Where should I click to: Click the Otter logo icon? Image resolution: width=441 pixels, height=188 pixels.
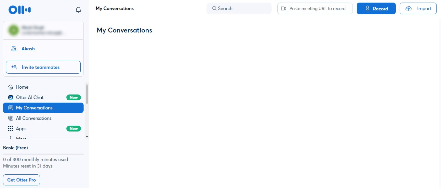point(20,10)
